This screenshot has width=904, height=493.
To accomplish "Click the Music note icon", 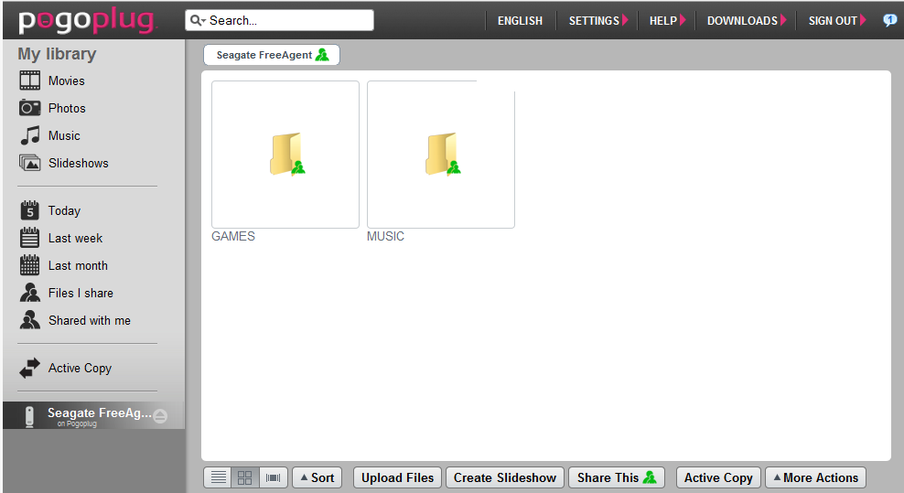I will pos(30,135).
